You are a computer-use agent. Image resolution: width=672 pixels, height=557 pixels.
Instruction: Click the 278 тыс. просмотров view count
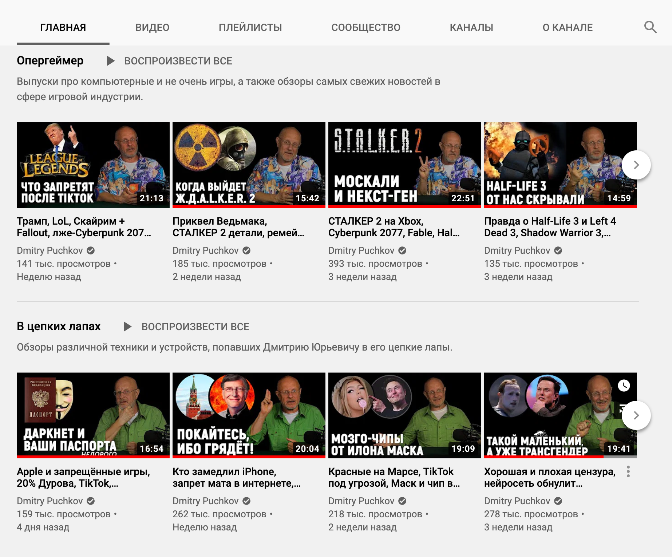pos(531,514)
